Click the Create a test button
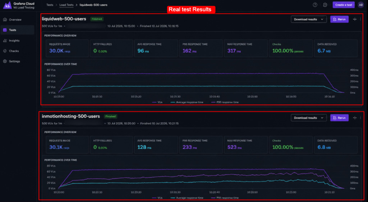 pyautogui.click(x=344, y=5)
